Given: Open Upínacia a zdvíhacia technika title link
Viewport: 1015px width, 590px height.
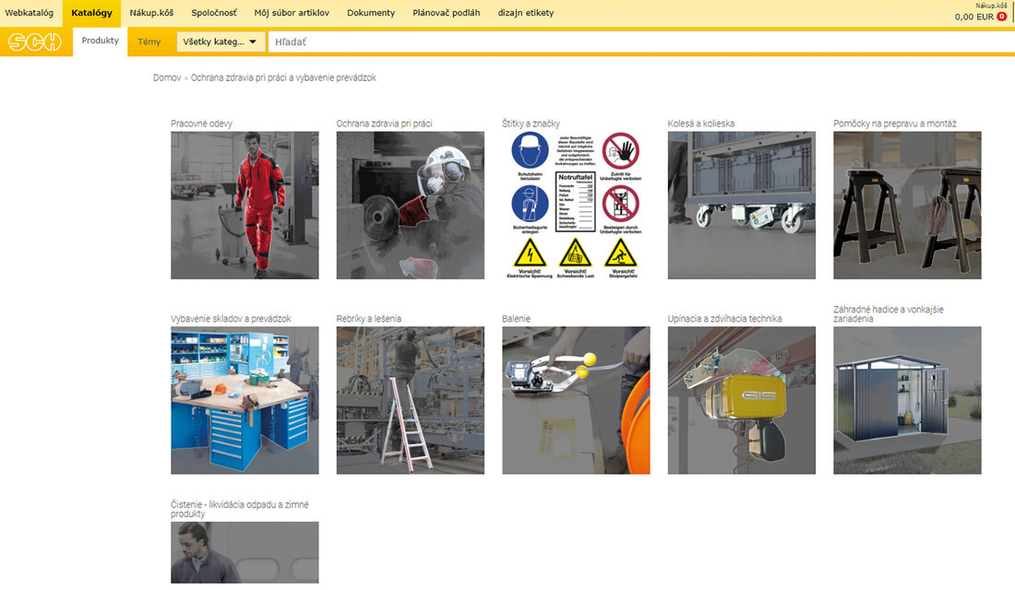Looking at the screenshot, I should coord(725,319).
